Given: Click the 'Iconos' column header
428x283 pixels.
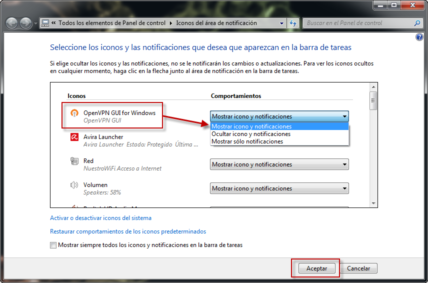Looking at the screenshot, I should (76, 96).
